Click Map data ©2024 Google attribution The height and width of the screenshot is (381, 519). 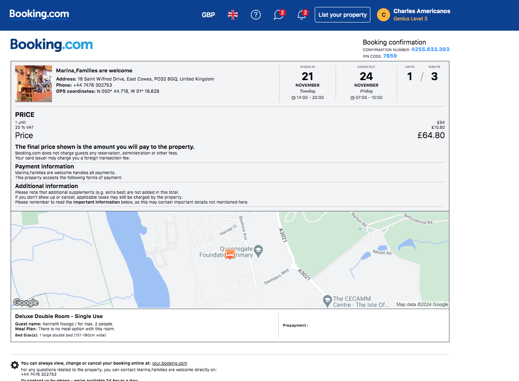pos(422,305)
